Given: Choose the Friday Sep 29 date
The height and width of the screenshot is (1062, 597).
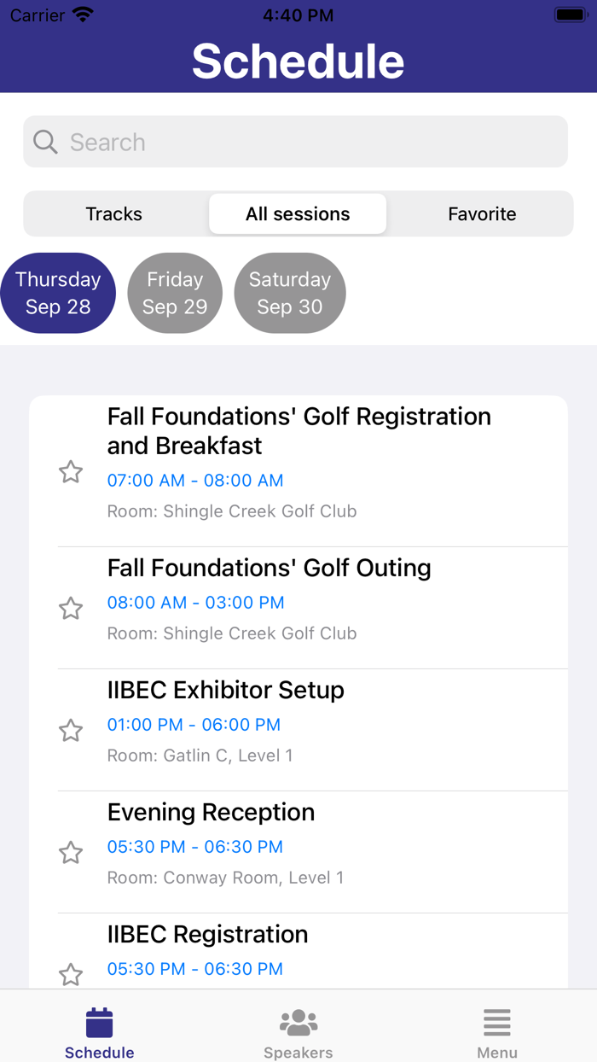Looking at the screenshot, I should pyautogui.click(x=175, y=293).
